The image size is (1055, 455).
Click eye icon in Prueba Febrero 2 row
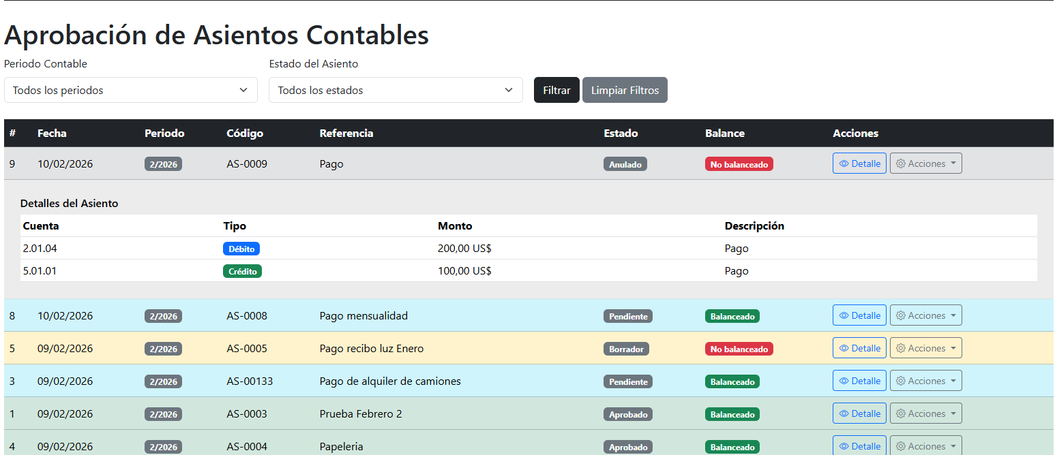[x=844, y=413]
